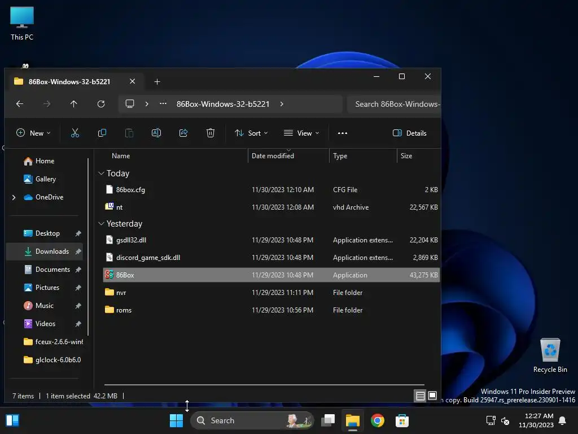Viewport: 578px width, 434px height.
Task: Open Task View on the taskbar
Action: 328,420
